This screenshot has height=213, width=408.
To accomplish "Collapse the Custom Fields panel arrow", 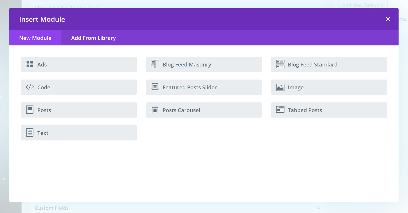I will pyautogui.click(x=318, y=208).
